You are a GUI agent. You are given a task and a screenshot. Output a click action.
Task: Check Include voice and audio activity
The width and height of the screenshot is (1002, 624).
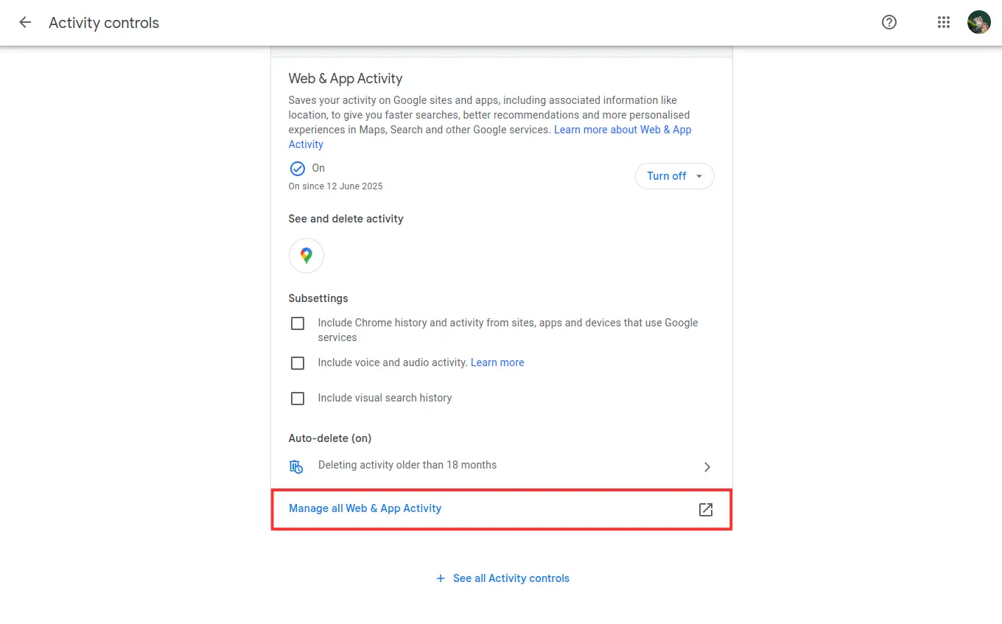298,362
